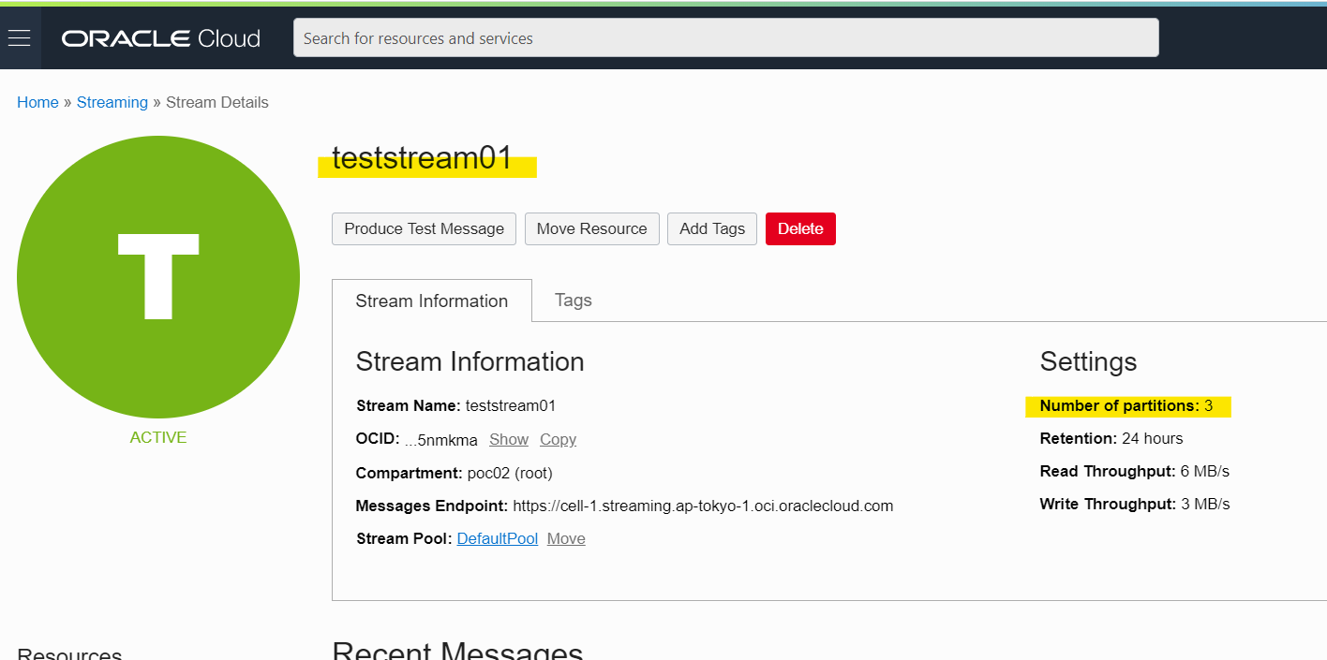Image resolution: width=1327 pixels, height=660 pixels.
Task: Click the Settings heading
Action: point(1088,361)
